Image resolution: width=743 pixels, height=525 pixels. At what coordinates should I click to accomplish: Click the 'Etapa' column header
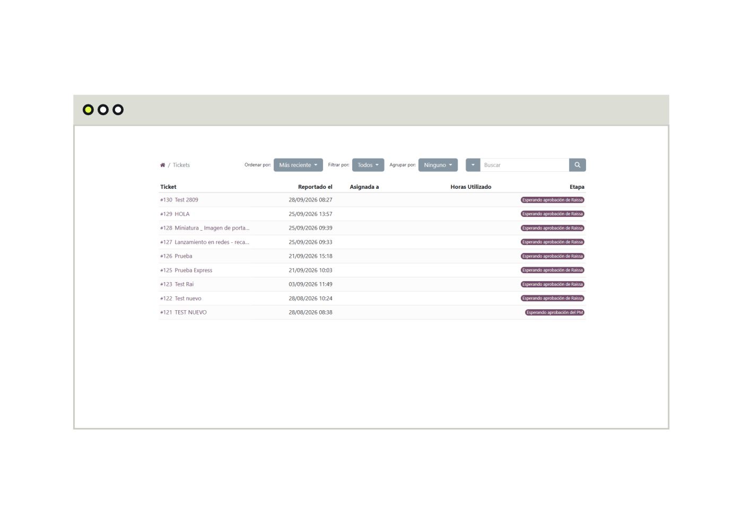tap(577, 187)
